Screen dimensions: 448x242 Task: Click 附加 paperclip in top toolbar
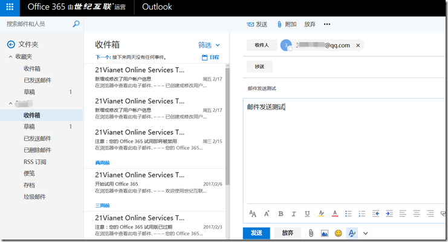tap(287, 24)
